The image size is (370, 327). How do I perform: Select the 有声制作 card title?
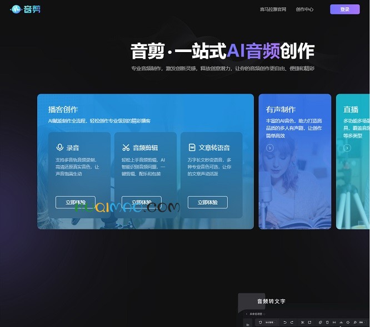(281, 110)
